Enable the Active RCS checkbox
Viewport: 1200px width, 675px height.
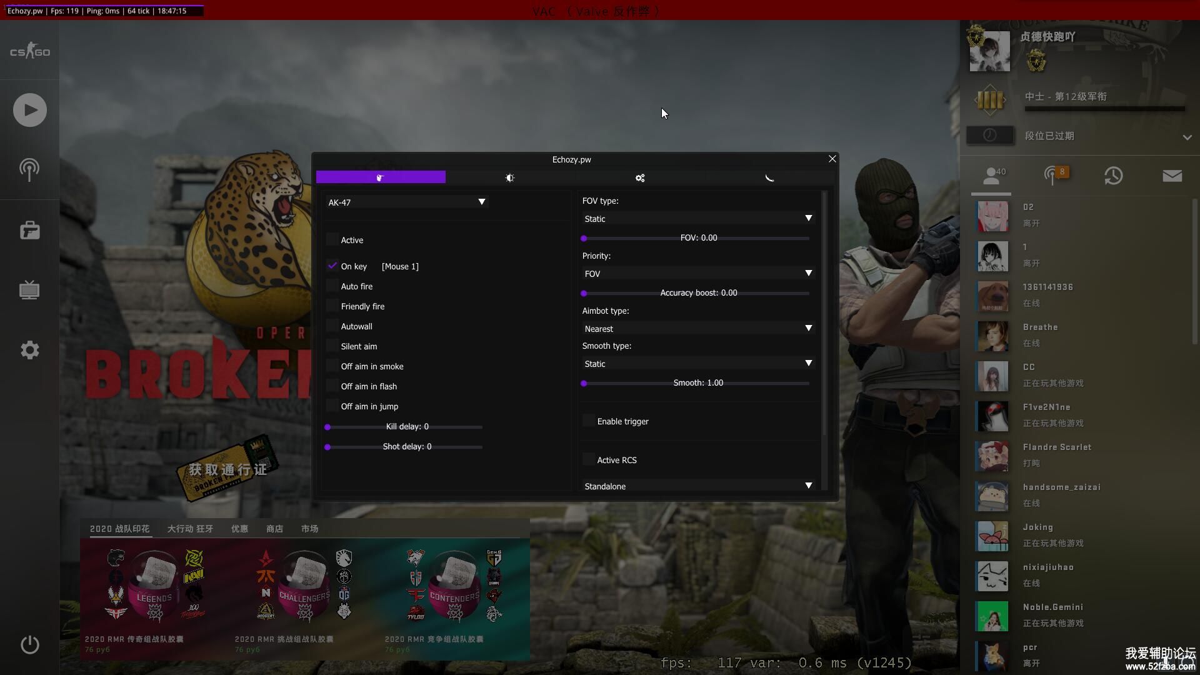588,459
